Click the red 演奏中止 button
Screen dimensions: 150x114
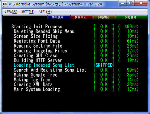click(x=82, y=17)
